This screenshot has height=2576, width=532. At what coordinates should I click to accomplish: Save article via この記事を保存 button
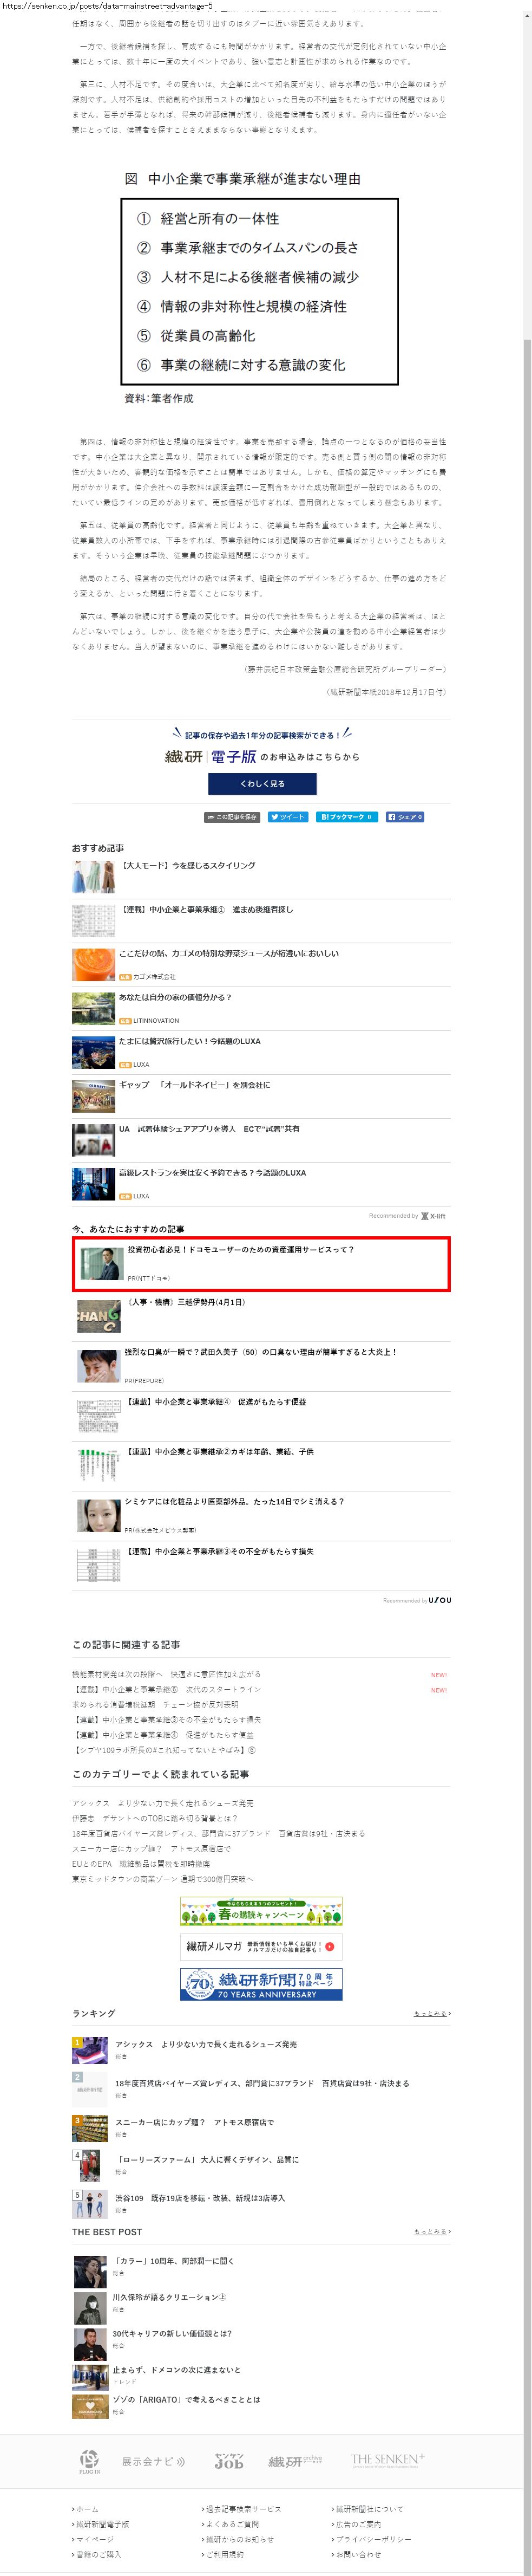point(233,817)
